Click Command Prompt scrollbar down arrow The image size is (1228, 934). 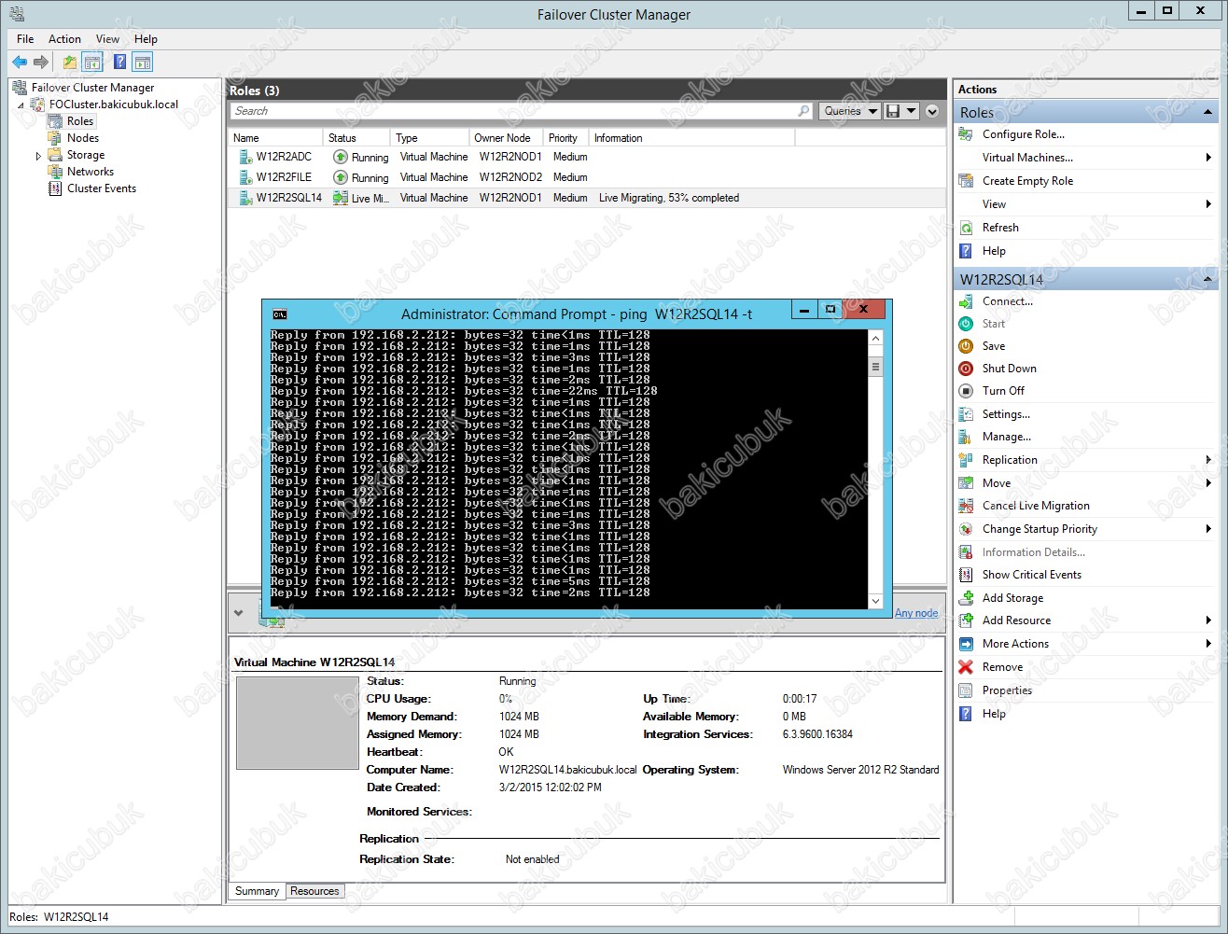point(875,602)
